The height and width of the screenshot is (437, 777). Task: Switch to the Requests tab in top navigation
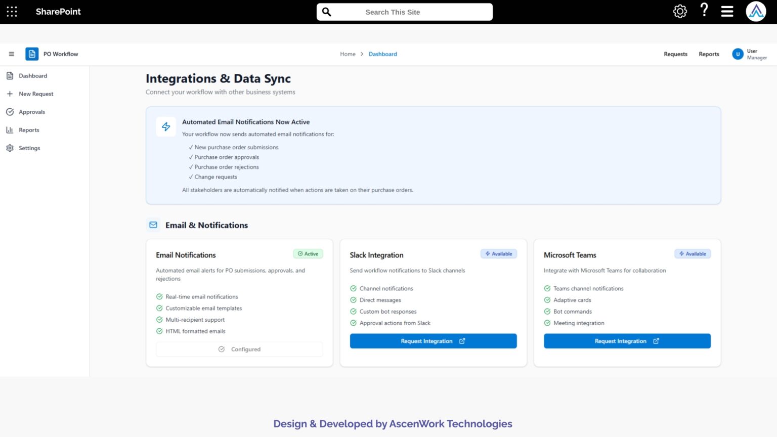pos(675,54)
